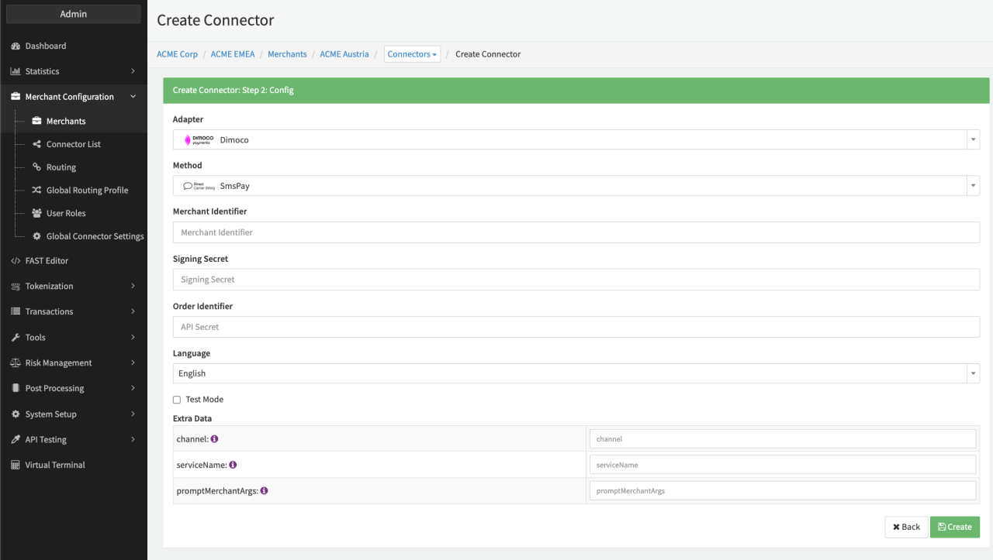Click the serviceName info icon

tap(233, 465)
